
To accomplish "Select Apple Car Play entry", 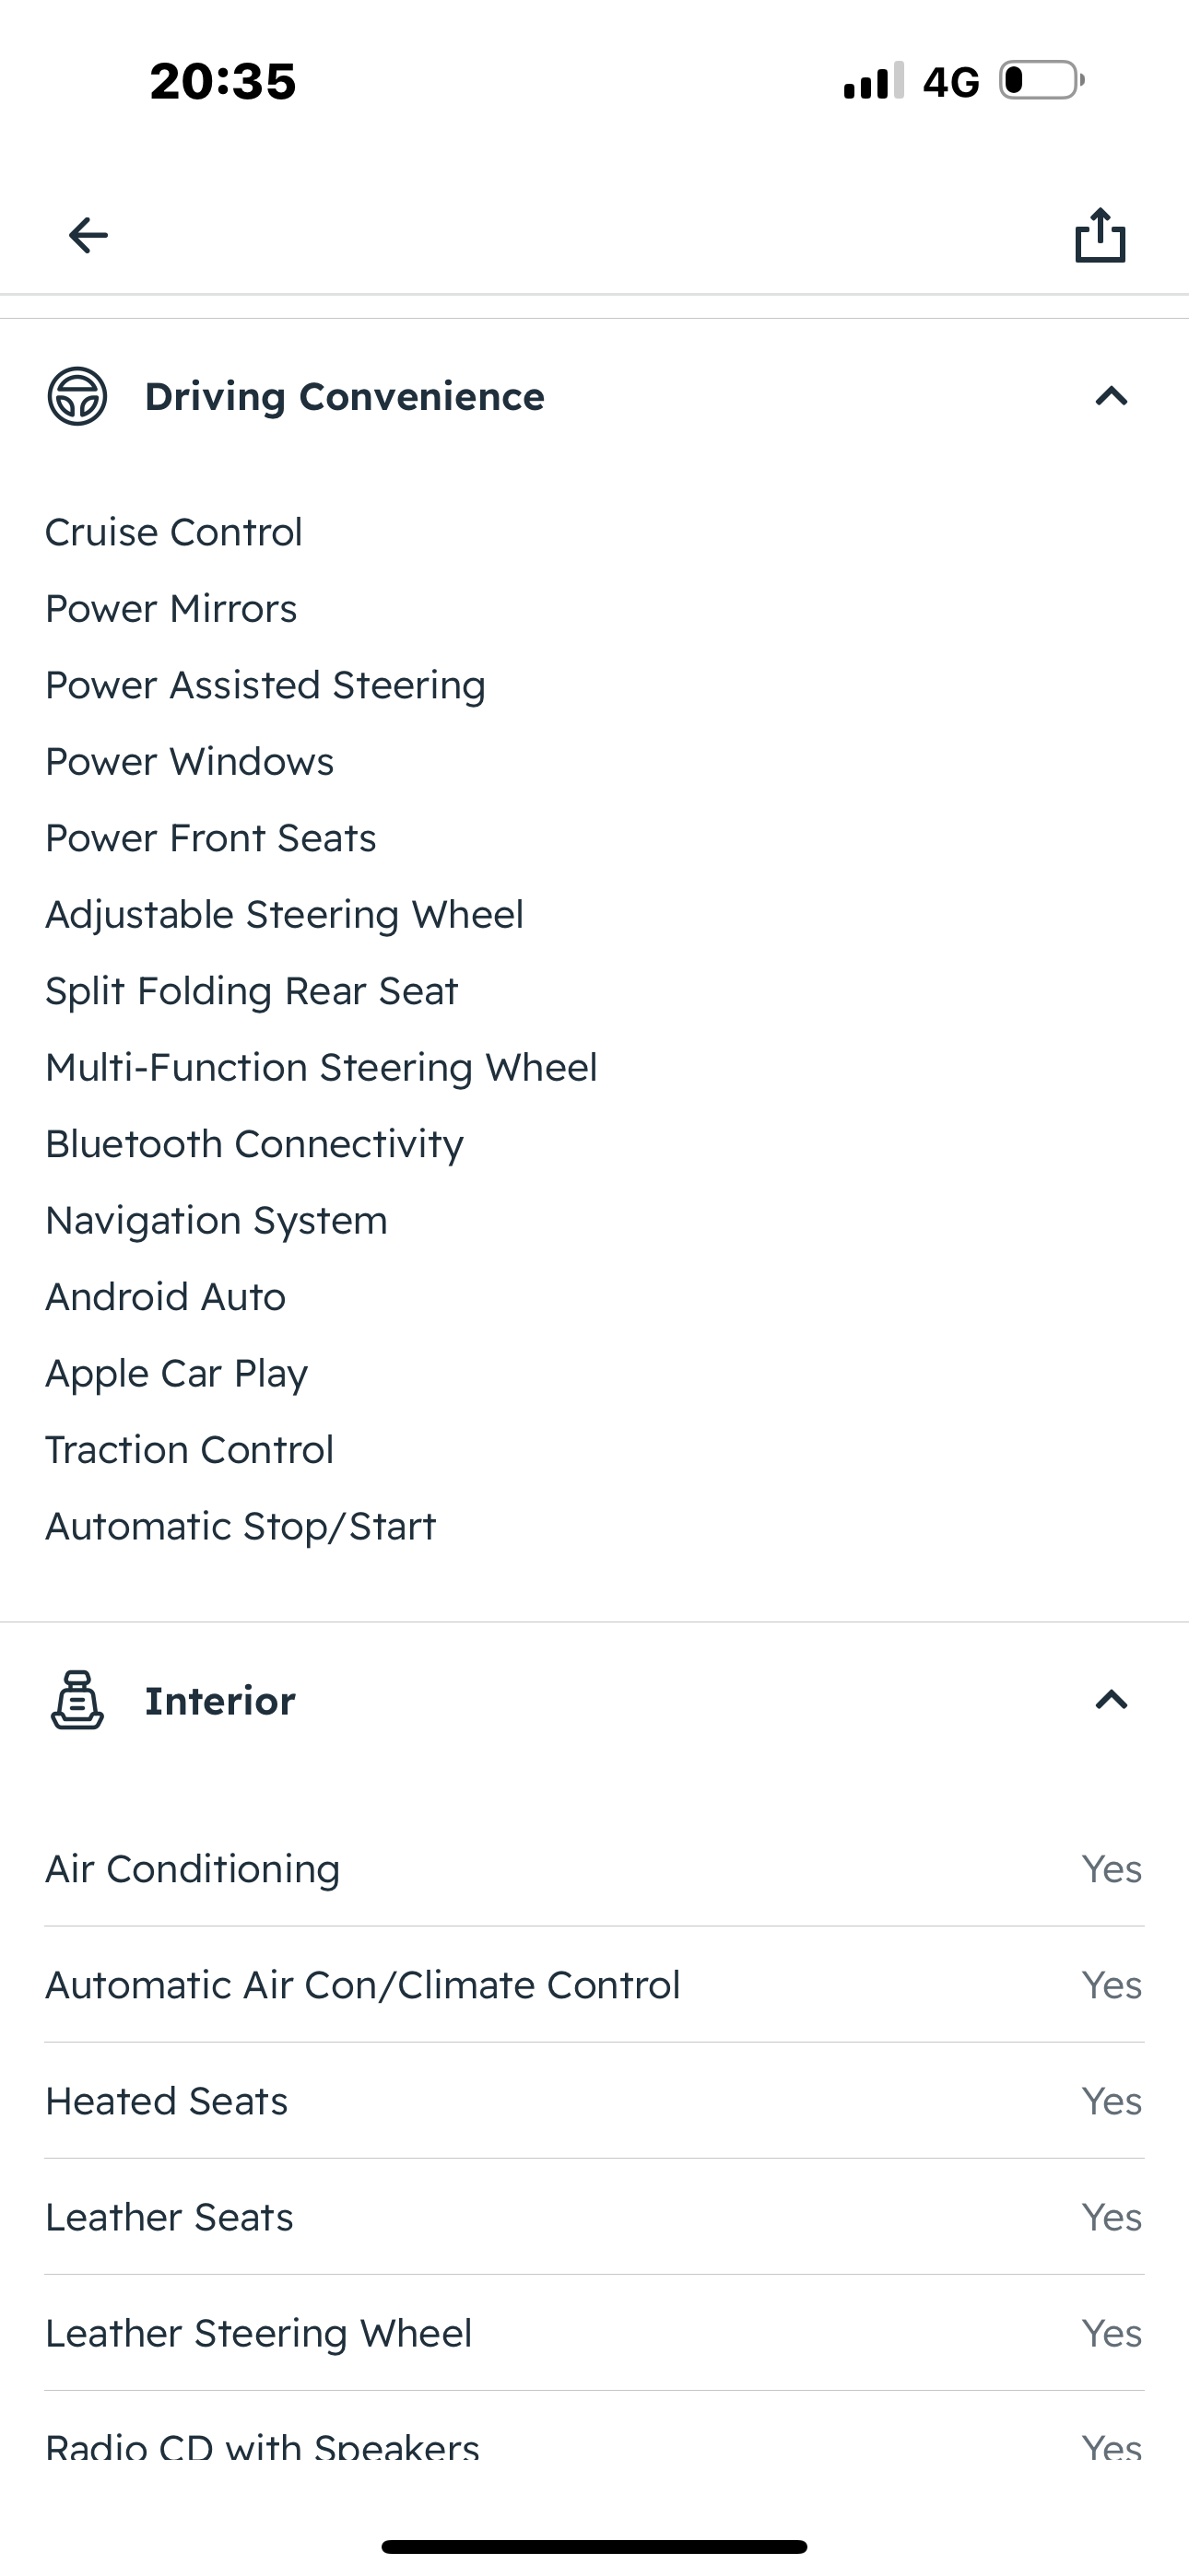I will (x=177, y=1374).
